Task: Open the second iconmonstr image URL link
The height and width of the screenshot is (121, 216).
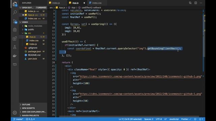Action: [140, 94]
